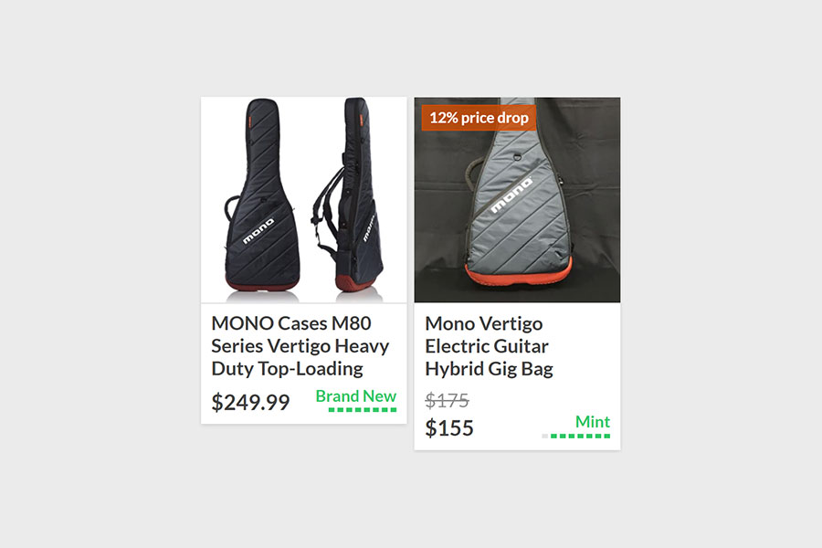Screen dimensions: 822x548
Task: Click the crossed-out $175 original price
Action: (x=447, y=401)
